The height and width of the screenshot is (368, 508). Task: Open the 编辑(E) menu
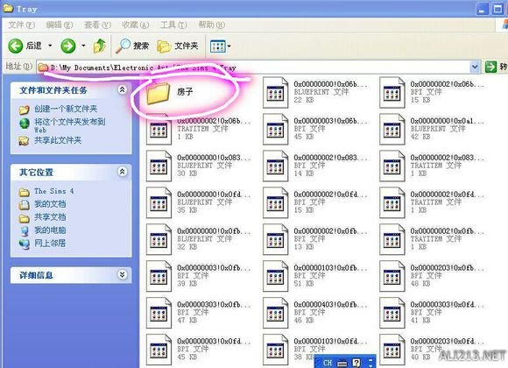point(60,25)
